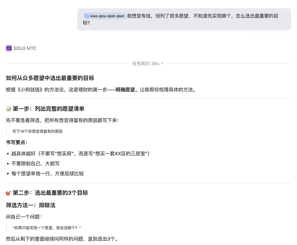Click the quote 写下10个你想变得富有的原因
297x245 pixels.
pos(38,131)
